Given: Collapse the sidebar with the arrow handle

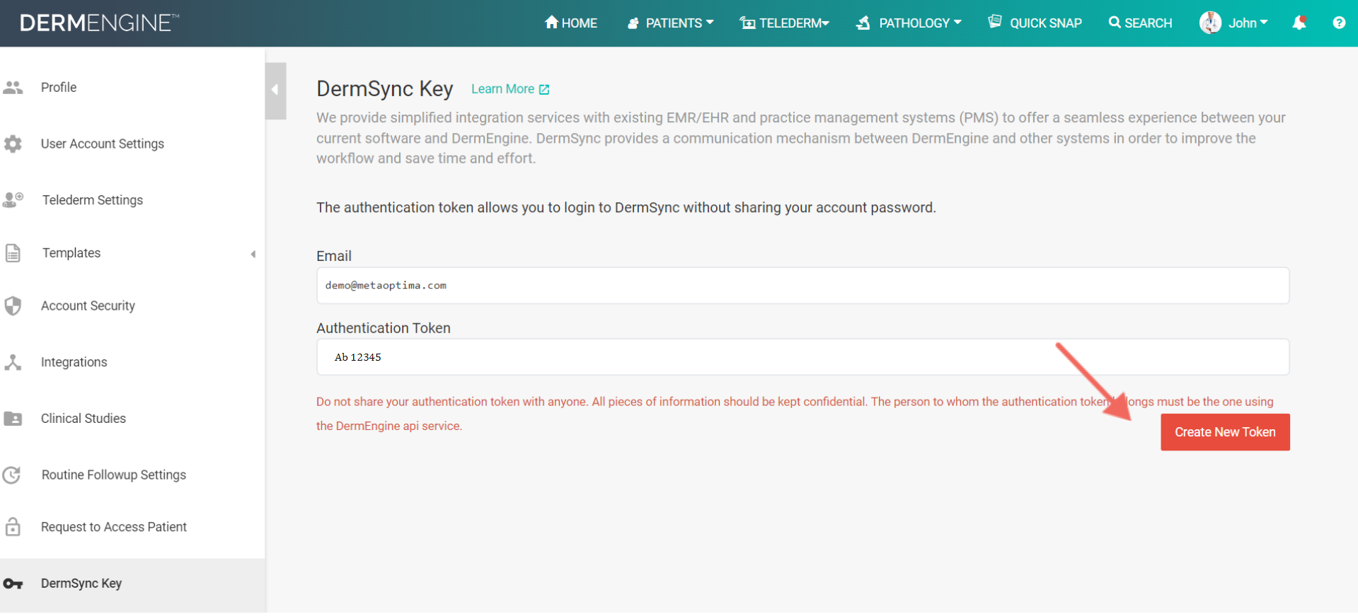Looking at the screenshot, I should (x=275, y=90).
